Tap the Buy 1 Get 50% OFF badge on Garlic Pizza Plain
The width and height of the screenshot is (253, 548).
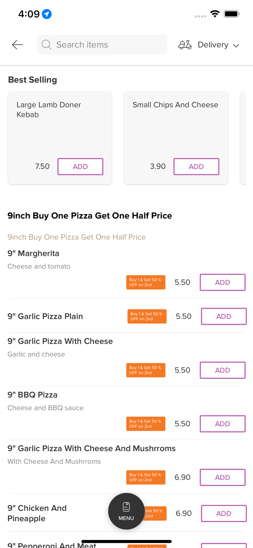[x=147, y=316]
